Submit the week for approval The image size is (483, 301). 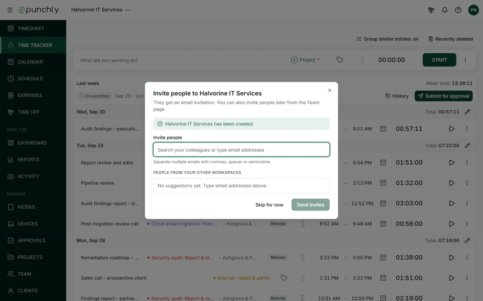click(443, 96)
